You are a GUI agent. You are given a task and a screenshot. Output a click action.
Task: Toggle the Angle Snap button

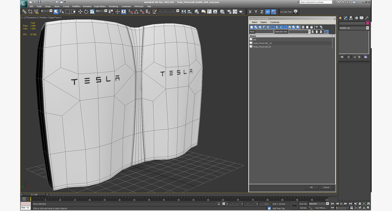point(136,12)
